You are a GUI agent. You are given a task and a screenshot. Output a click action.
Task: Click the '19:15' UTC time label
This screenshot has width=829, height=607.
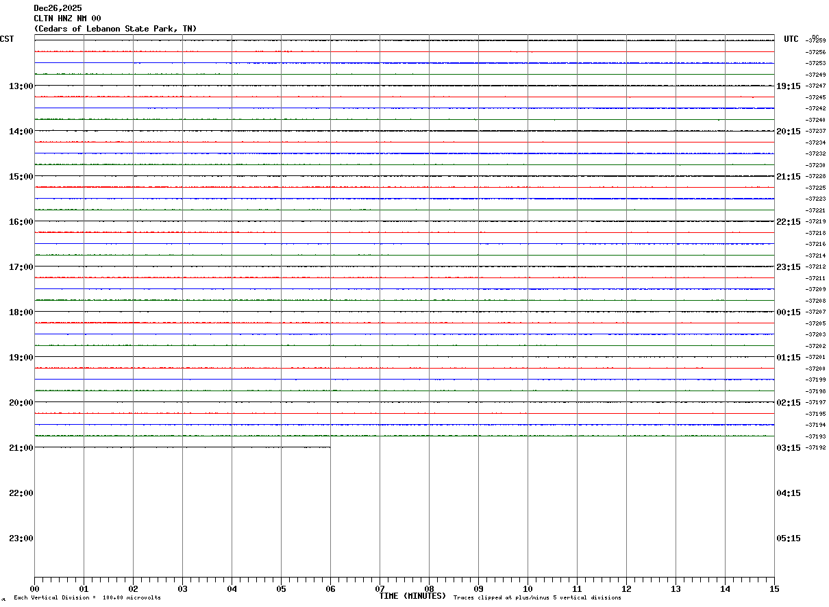point(788,86)
